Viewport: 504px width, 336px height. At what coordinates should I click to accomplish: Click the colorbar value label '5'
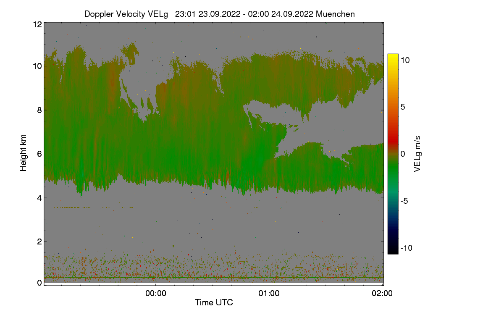click(x=403, y=107)
